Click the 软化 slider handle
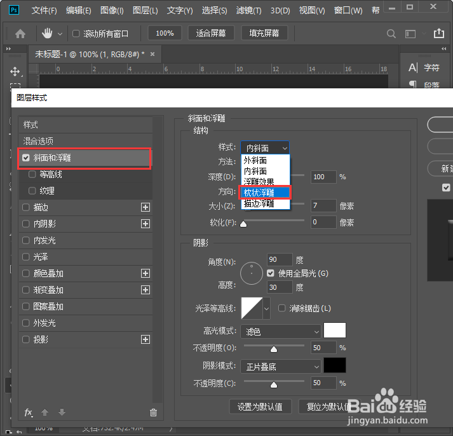 pos(243,224)
